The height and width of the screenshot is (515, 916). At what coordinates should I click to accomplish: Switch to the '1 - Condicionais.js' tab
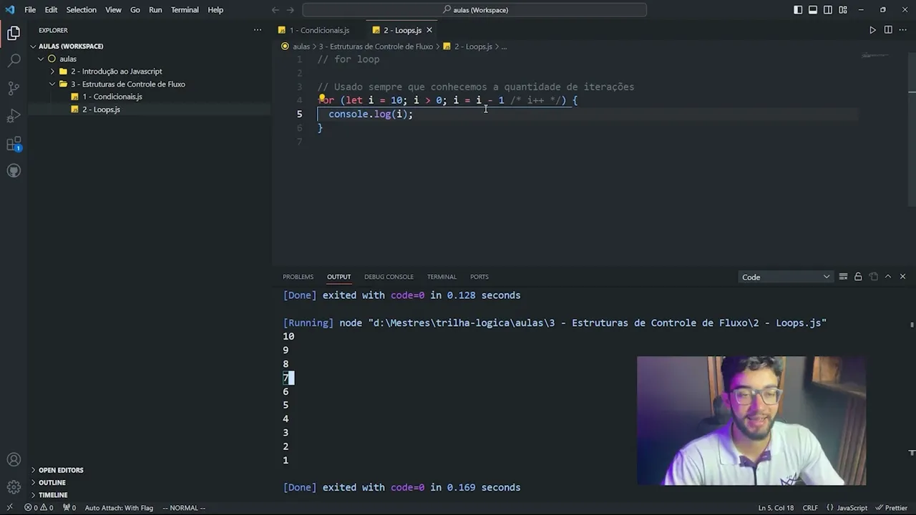(319, 30)
